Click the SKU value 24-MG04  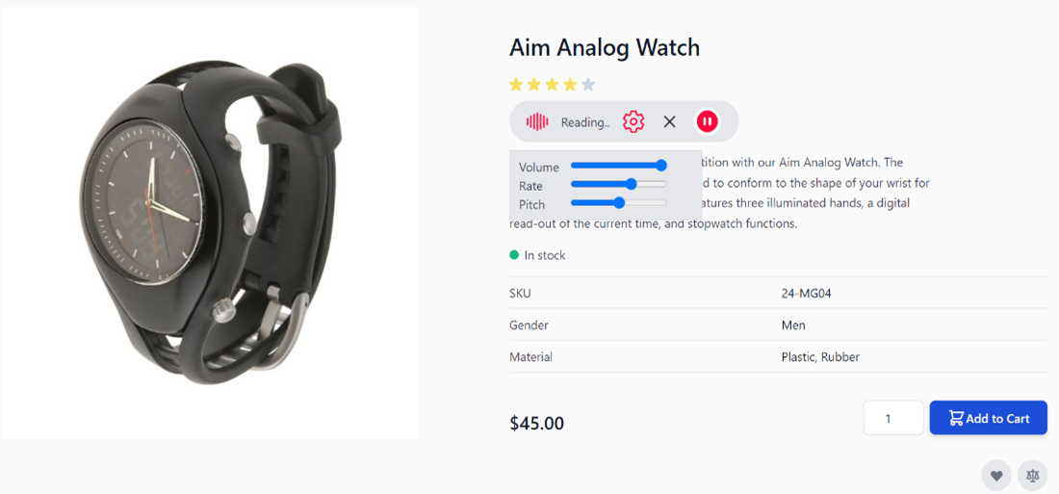806,294
